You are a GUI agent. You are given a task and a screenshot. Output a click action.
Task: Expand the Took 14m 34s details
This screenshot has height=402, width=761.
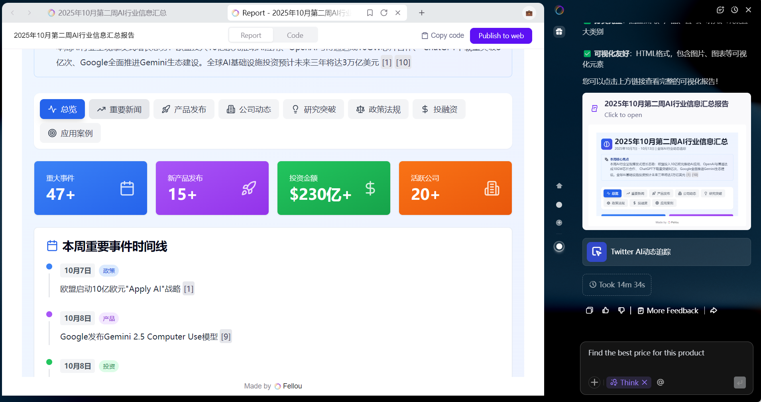pyautogui.click(x=617, y=285)
